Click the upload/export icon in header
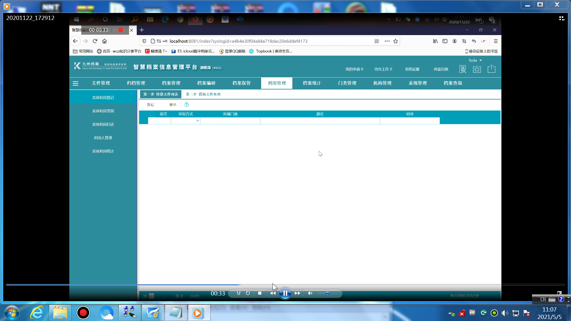Screen dimensions: 571x321 coord(491,69)
